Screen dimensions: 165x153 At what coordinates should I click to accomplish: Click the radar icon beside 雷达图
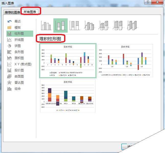coord(9,83)
